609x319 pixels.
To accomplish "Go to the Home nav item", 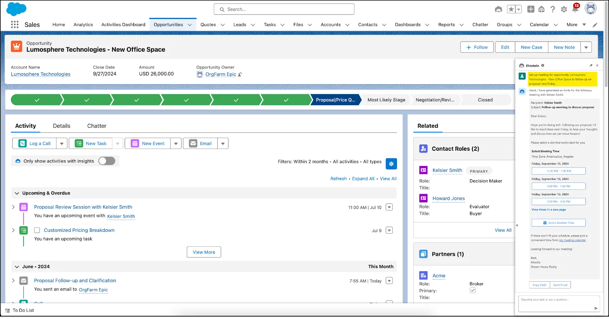I will (59, 25).
